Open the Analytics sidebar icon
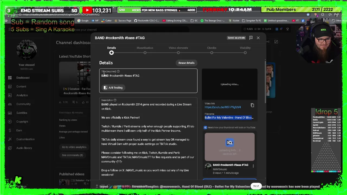Image resolution: width=347 pixels, height=195 pixels. point(10,95)
